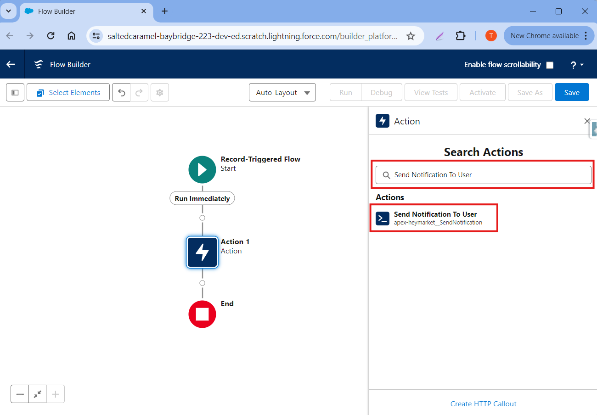Click the Undo arrow icon
This screenshot has height=415, width=597.
tap(121, 92)
